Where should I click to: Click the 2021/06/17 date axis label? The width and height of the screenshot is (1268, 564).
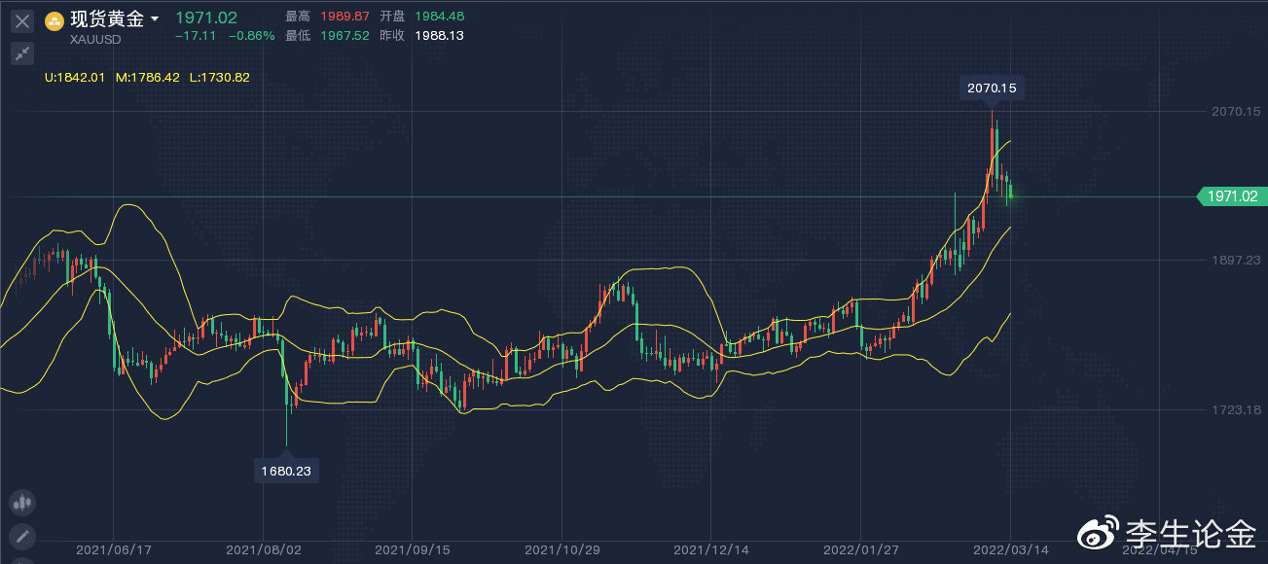[114, 550]
